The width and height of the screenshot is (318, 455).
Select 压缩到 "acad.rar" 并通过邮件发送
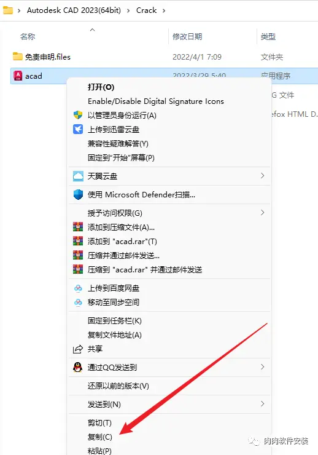145,269
